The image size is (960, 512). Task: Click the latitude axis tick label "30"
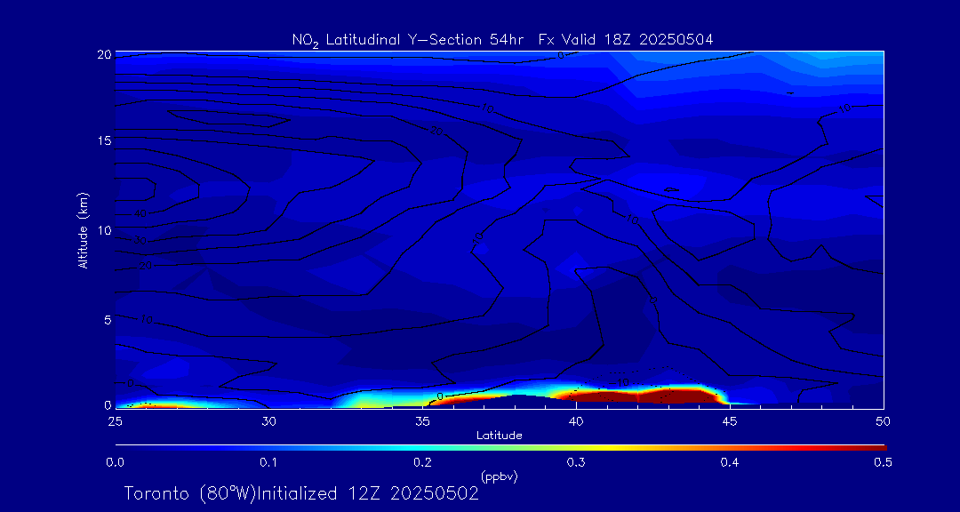tap(268, 421)
